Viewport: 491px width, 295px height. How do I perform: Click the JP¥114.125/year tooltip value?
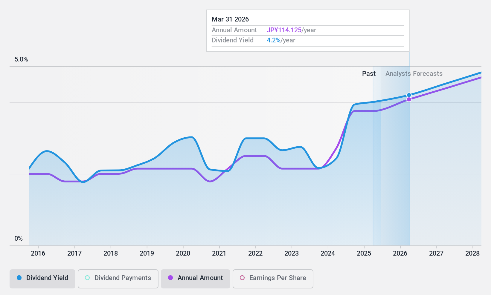(x=292, y=30)
